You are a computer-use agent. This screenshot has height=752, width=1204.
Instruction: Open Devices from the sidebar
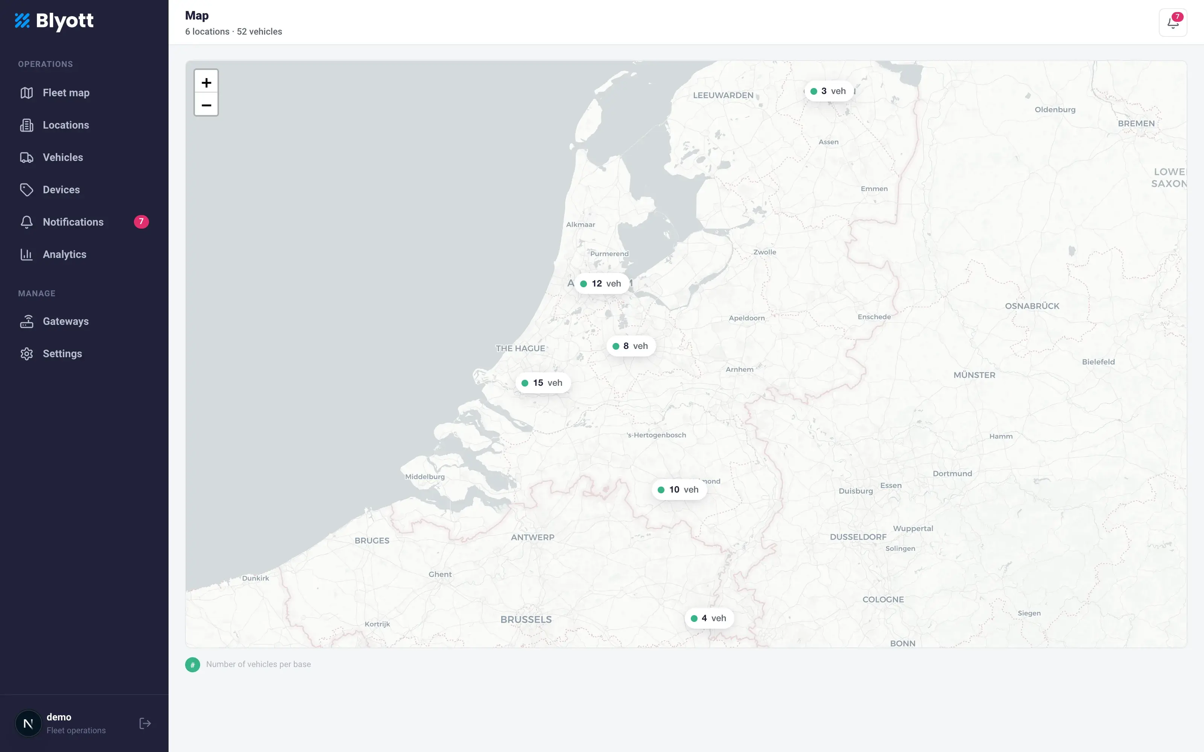point(84,190)
